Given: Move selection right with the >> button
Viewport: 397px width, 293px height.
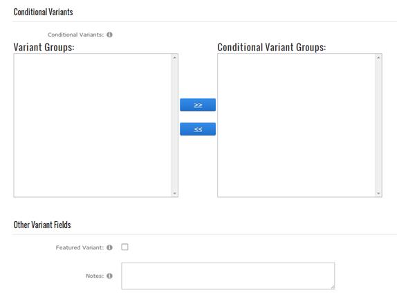Looking at the screenshot, I should pos(198,105).
